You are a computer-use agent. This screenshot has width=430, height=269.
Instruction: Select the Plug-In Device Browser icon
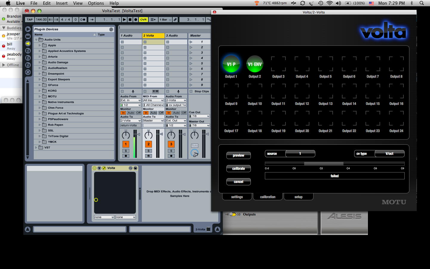pyautogui.click(x=28, y=44)
